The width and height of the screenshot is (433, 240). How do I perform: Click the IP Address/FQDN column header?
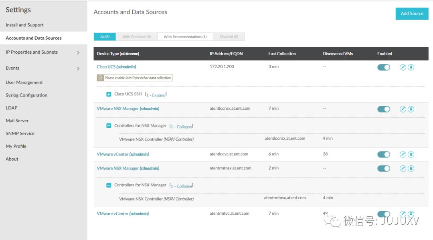pos(226,54)
